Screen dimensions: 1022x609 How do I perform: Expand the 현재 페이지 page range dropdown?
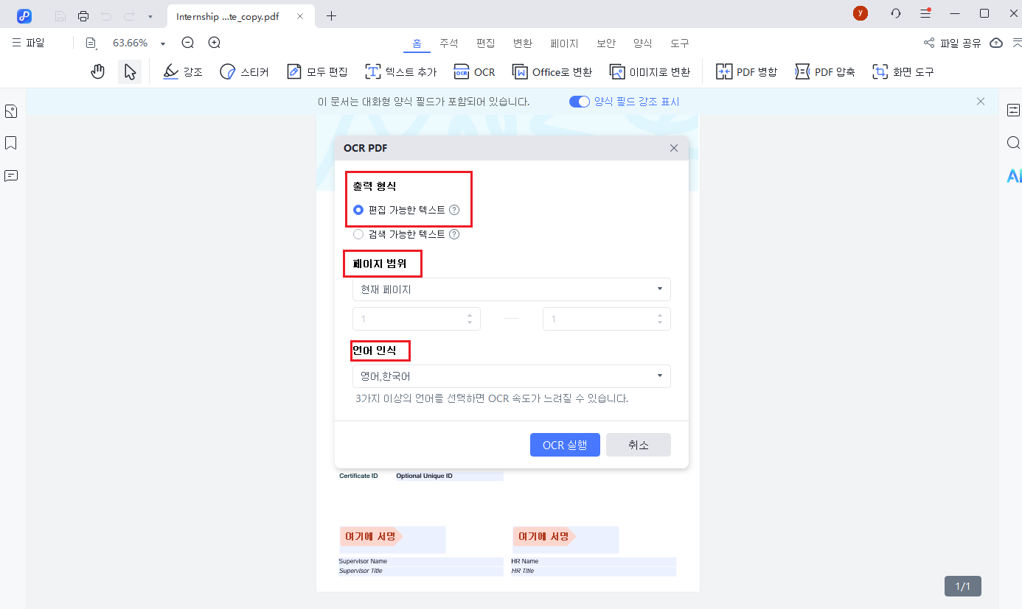(x=511, y=289)
